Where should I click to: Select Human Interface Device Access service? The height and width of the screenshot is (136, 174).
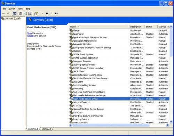point(88,109)
